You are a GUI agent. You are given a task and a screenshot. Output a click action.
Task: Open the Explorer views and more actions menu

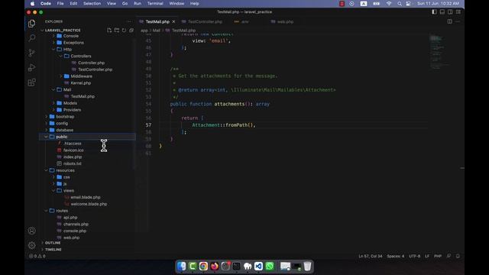pos(129,21)
